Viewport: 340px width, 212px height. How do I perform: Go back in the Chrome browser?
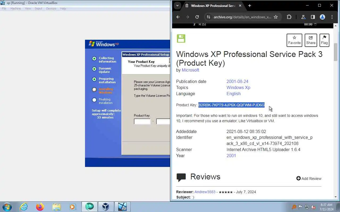[x=178, y=17]
